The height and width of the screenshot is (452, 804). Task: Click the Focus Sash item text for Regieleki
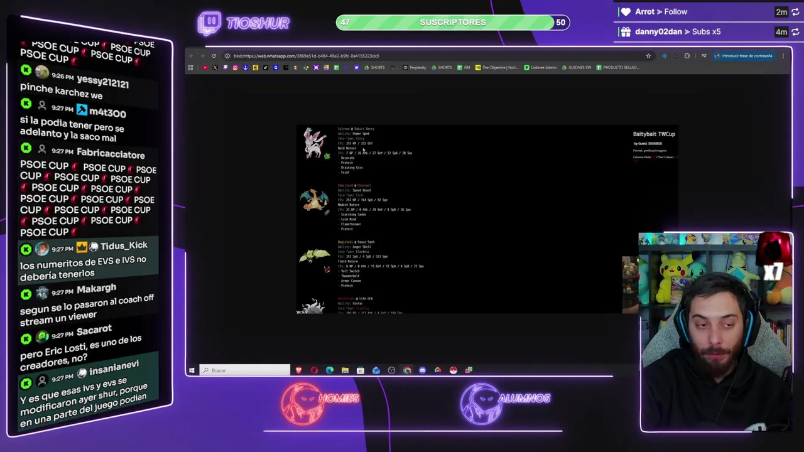pos(366,242)
